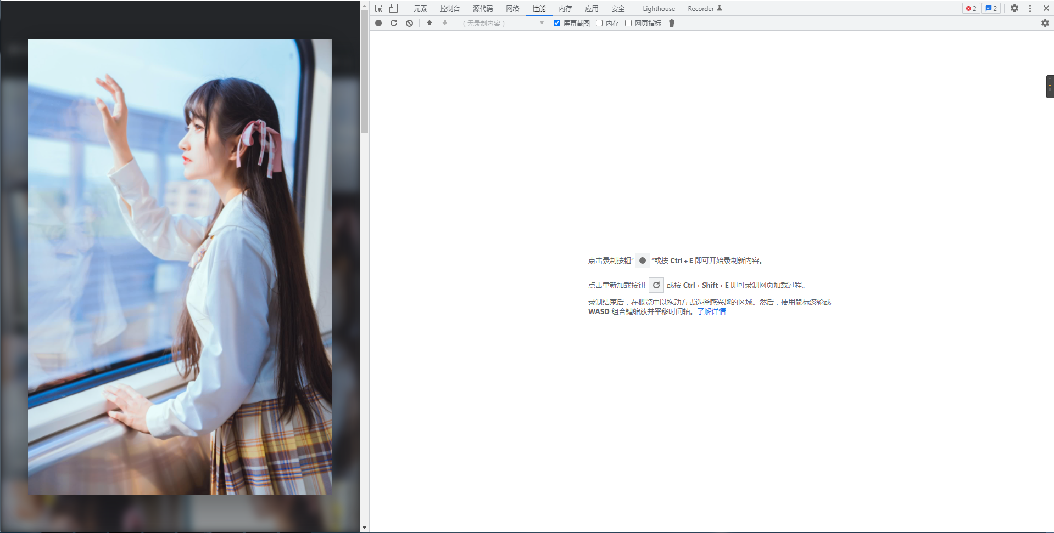Open the Lighthouse tab

(659, 8)
